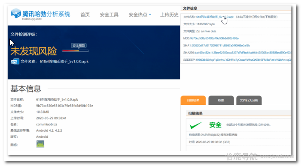The height and width of the screenshot is (166, 301).
Task: Click the 安全指数 label badge
Action: point(79,45)
